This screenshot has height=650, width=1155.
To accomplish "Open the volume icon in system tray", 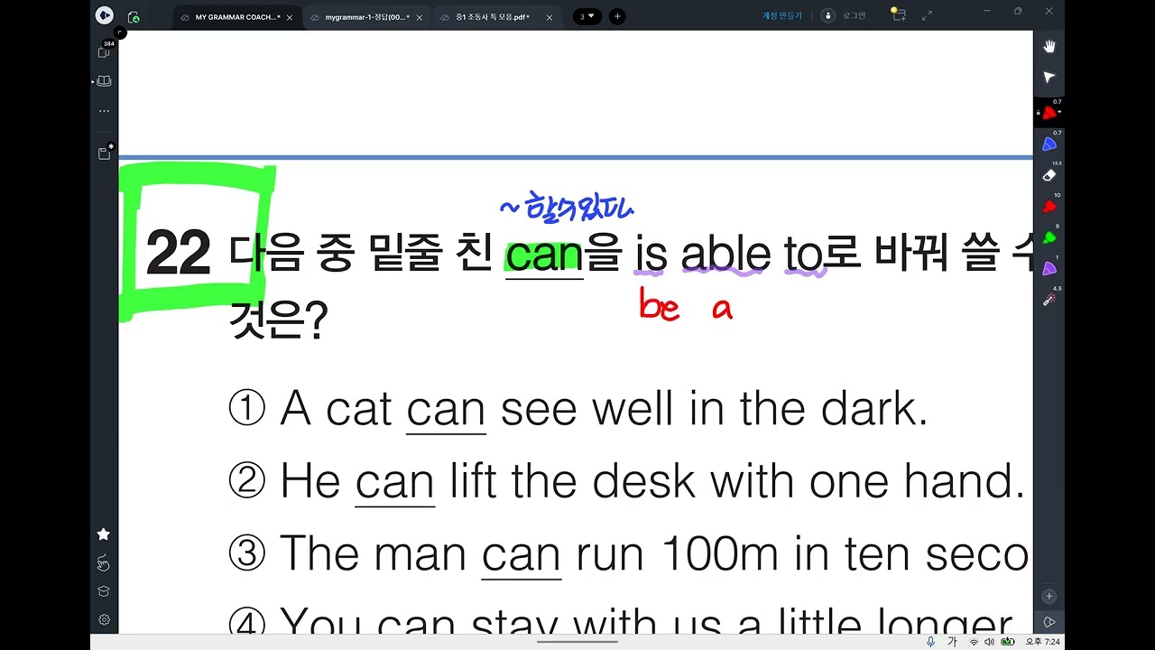I will pos(990,642).
